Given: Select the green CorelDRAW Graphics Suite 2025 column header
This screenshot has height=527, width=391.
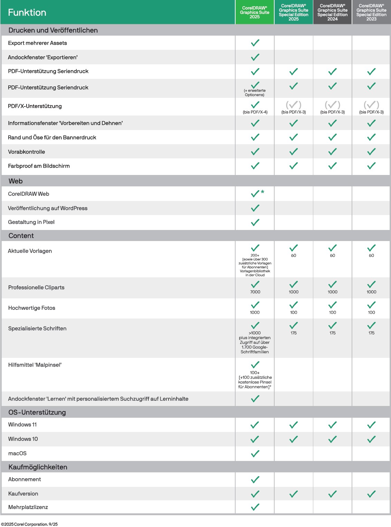Looking at the screenshot, I should click(x=255, y=12).
